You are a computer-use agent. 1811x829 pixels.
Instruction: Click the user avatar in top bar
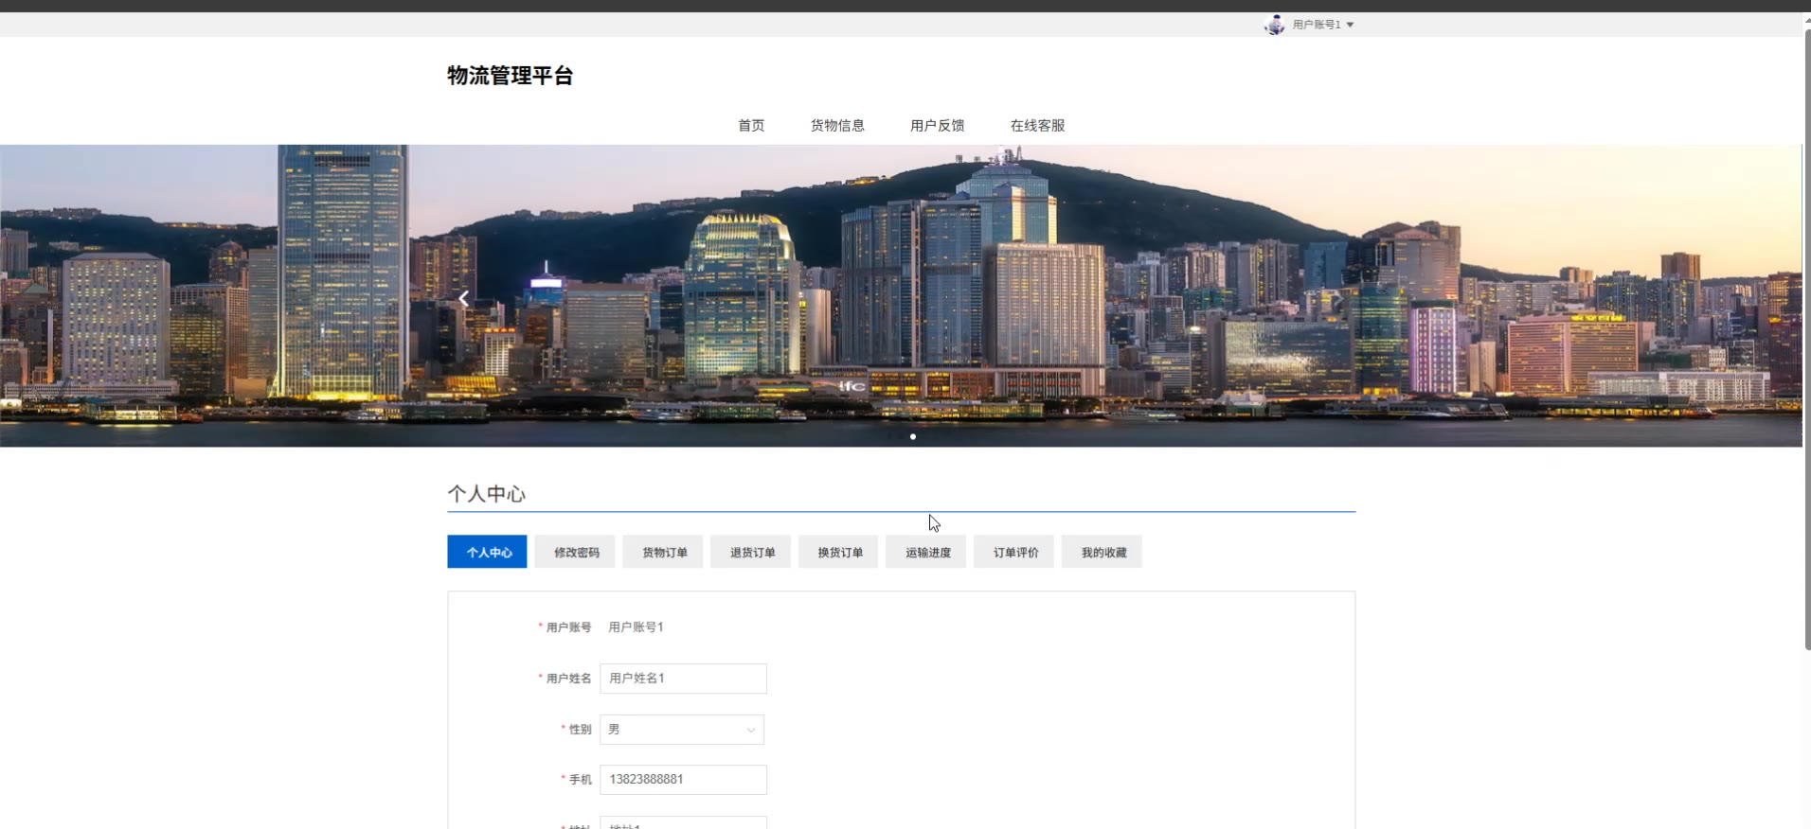1274,25
